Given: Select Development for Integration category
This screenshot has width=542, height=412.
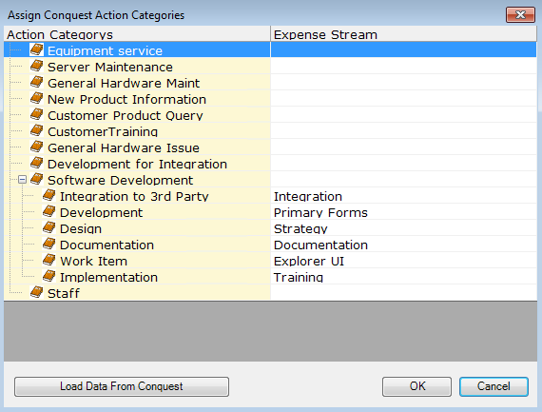Looking at the screenshot, I should (x=137, y=164).
